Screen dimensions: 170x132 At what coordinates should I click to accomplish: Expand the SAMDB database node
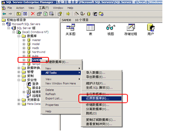click(x=24, y=60)
